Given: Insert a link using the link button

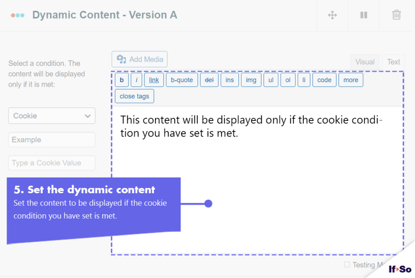Looking at the screenshot, I should [154, 80].
